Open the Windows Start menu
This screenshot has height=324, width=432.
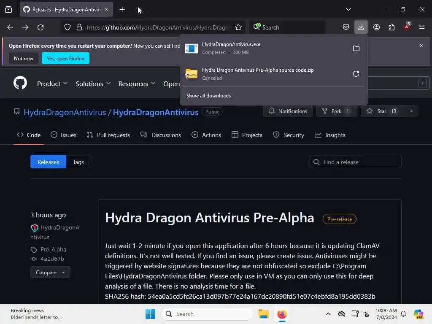(x=151, y=314)
